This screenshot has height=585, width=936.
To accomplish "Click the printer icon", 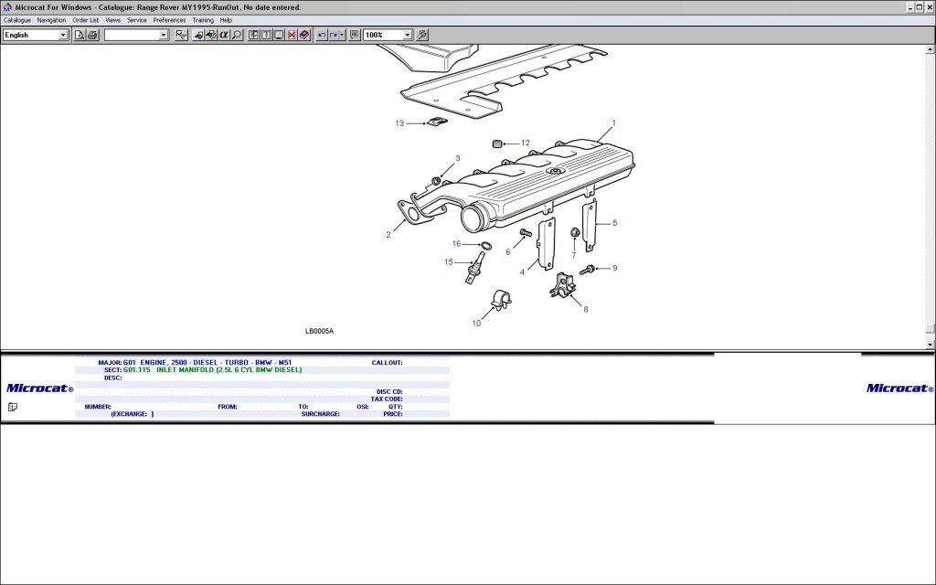I will (92, 36).
